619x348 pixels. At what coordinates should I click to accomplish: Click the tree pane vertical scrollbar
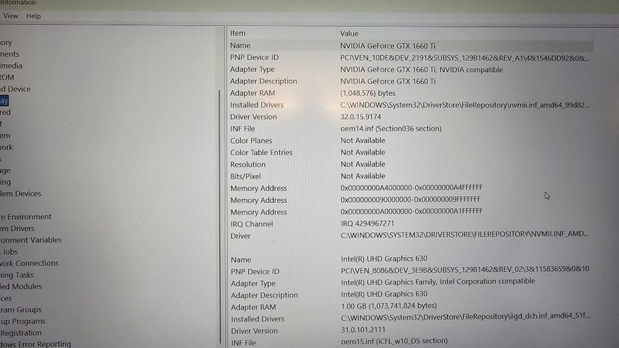pyautogui.click(x=220, y=217)
